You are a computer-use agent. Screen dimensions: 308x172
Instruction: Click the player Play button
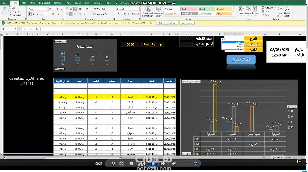point(153,164)
